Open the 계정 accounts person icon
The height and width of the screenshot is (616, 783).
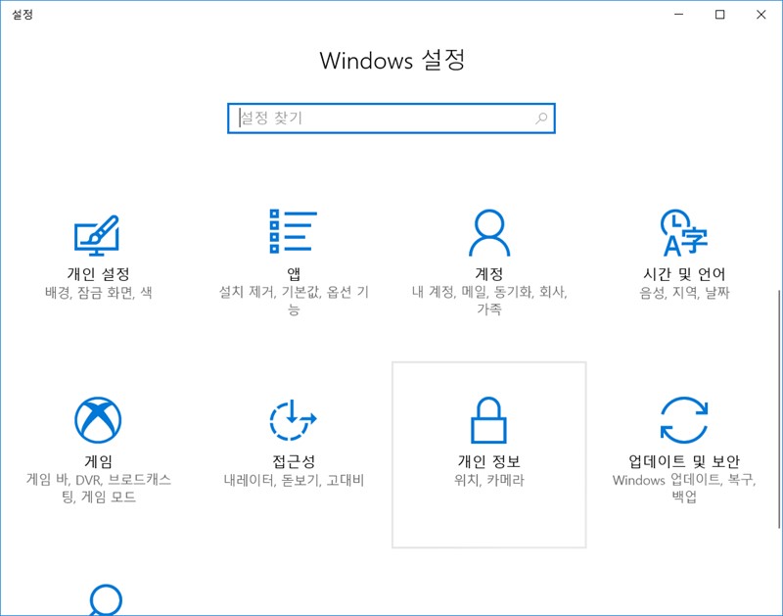488,232
